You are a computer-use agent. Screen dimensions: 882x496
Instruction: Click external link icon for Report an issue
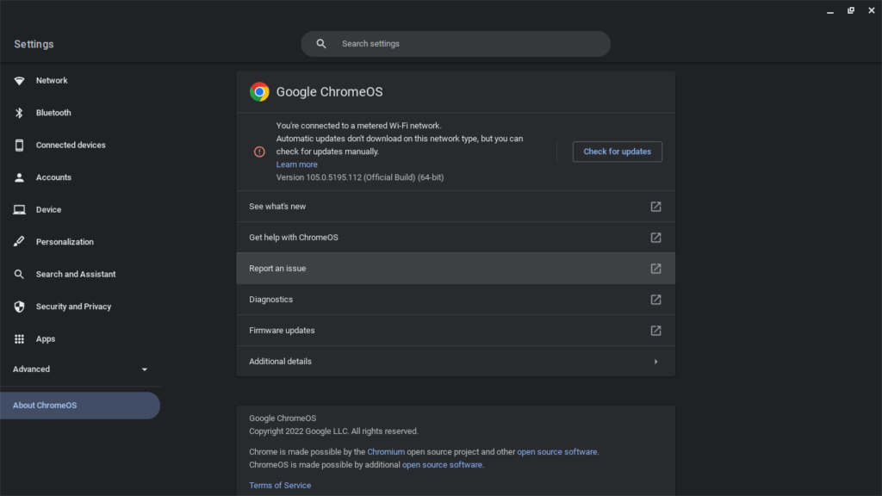(x=655, y=269)
